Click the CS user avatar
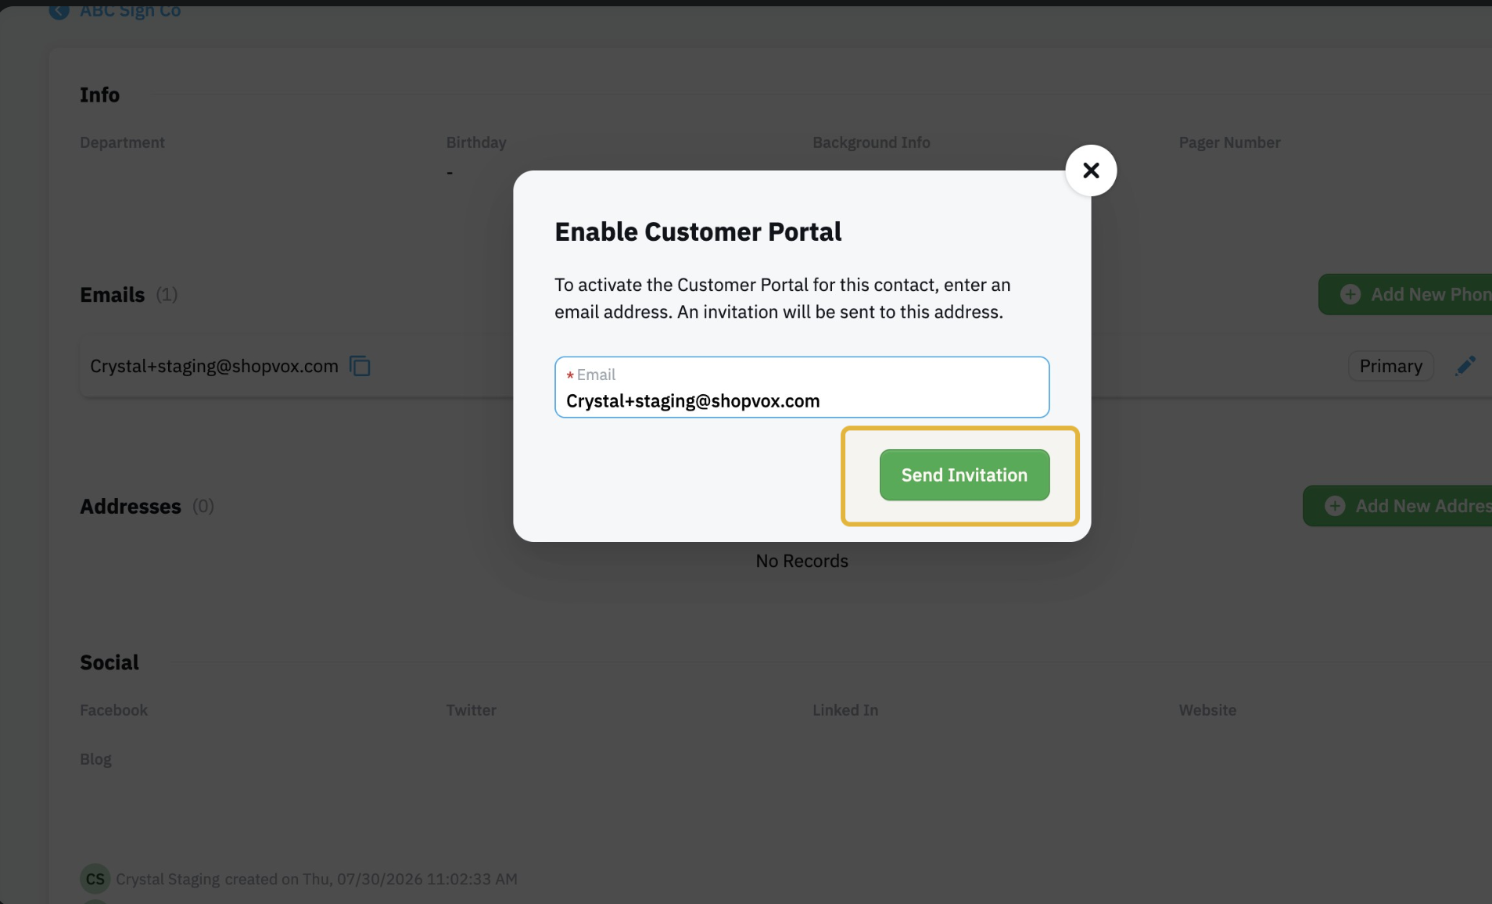This screenshot has height=904, width=1492. pyautogui.click(x=95, y=879)
